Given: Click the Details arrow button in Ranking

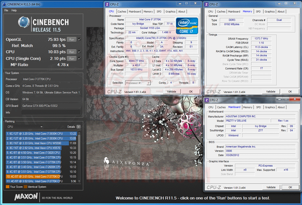Looking at the screenshot, I should 78,127.
